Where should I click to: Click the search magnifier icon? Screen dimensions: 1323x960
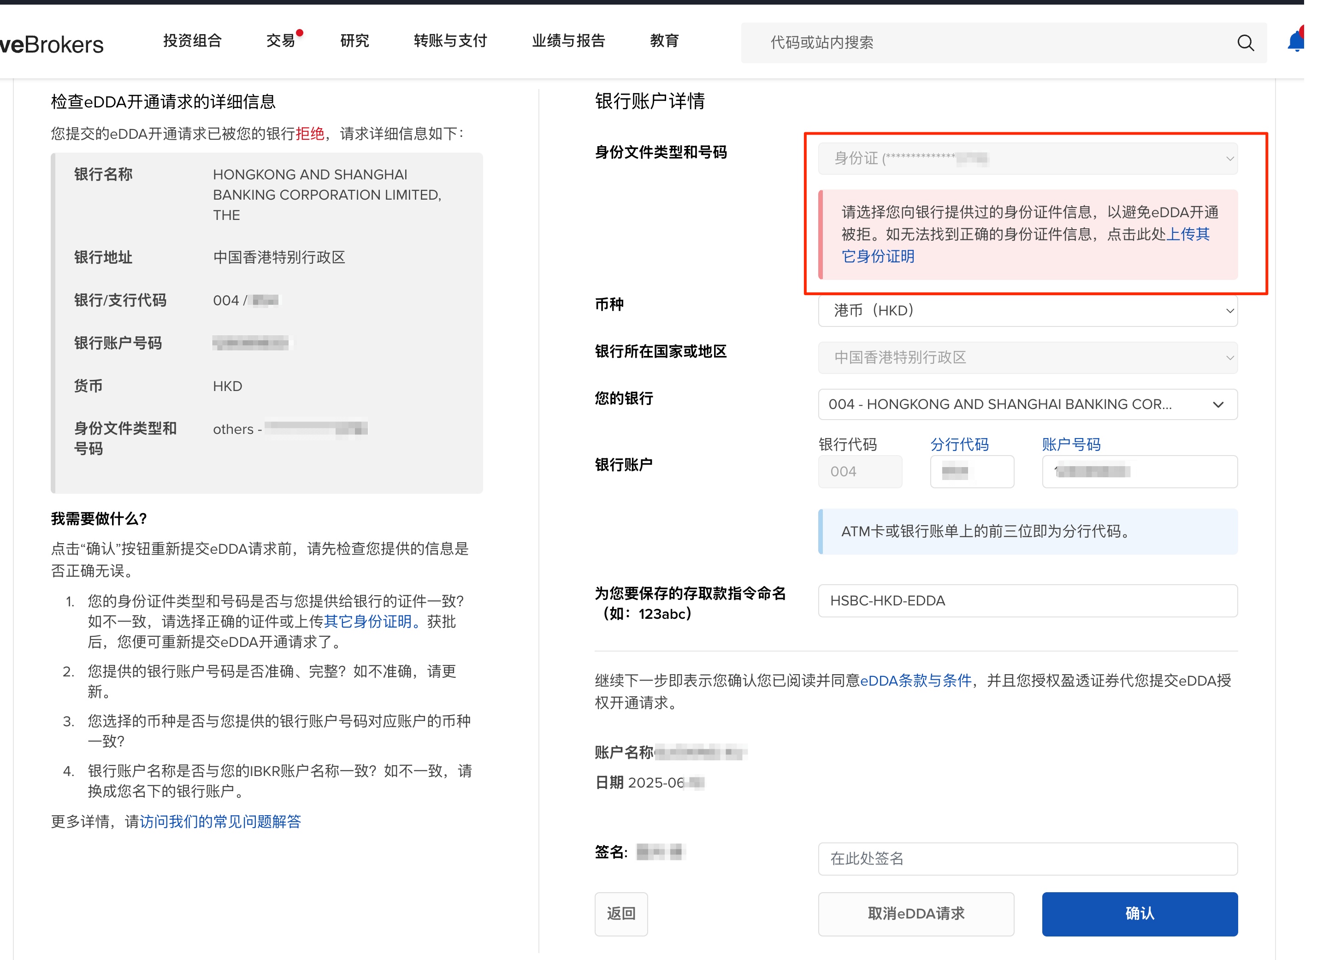point(1245,42)
